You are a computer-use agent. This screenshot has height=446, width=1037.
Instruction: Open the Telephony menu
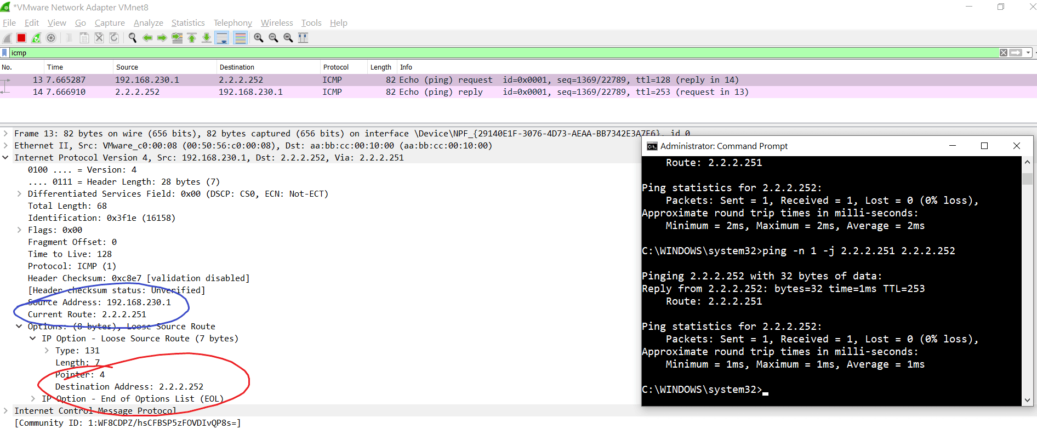coord(233,23)
